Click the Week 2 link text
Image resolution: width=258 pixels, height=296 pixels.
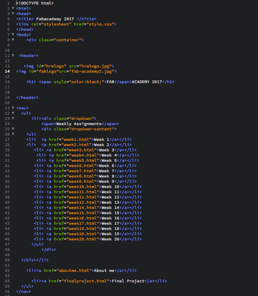point(102,145)
